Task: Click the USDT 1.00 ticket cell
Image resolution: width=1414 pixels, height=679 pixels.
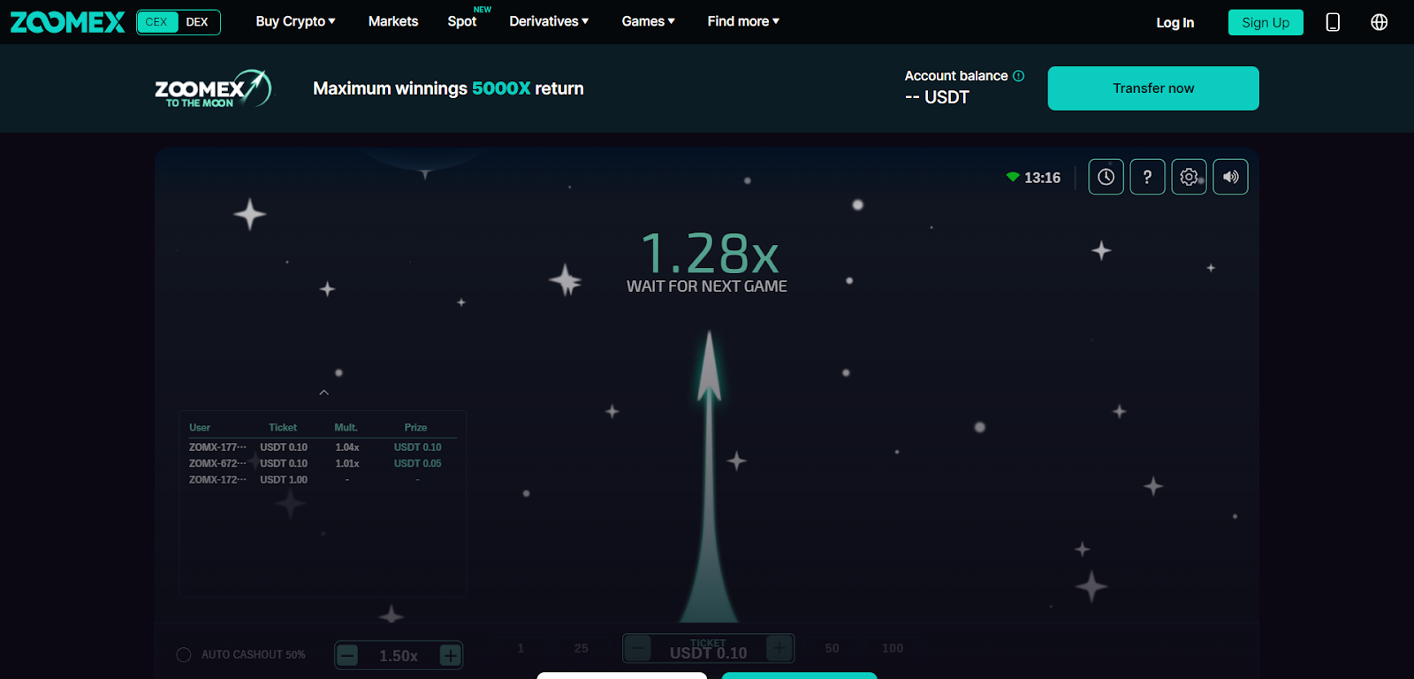Action: click(284, 479)
